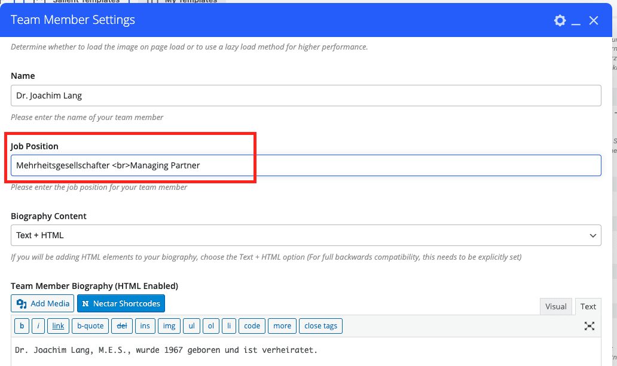
Task: Click the del strikethrough button
Action: tap(122, 326)
